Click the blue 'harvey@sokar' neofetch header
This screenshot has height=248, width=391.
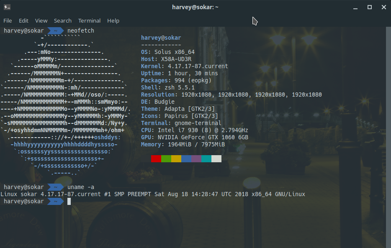click(161, 38)
